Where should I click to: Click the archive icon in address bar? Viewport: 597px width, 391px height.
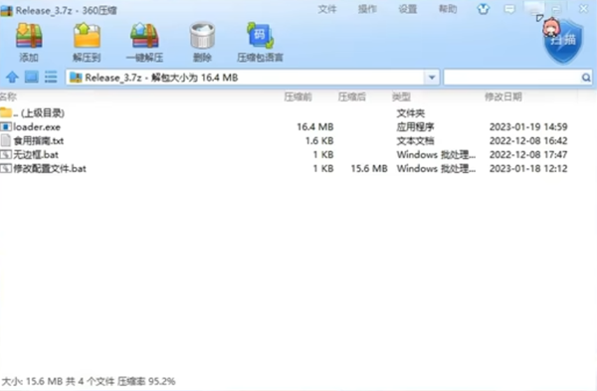coord(76,78)
